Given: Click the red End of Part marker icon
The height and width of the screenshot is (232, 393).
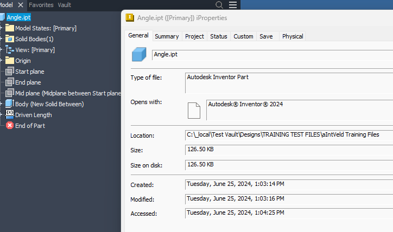Looking at the screenshot, I should pos(10,125).
